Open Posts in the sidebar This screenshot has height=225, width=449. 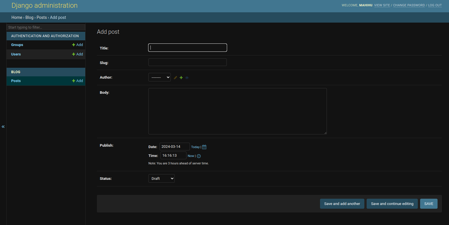(16, 81)
